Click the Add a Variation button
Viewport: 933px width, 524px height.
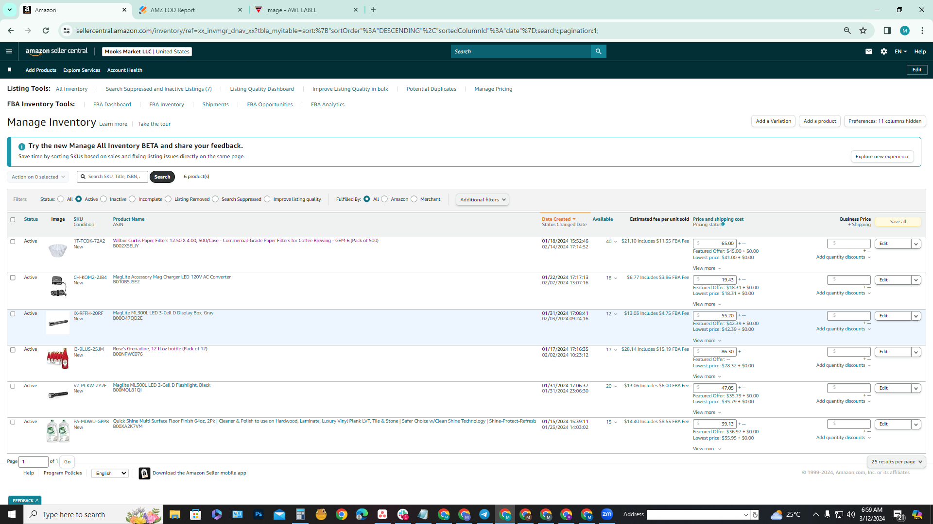pyautogui.click(x=773, y=121)
